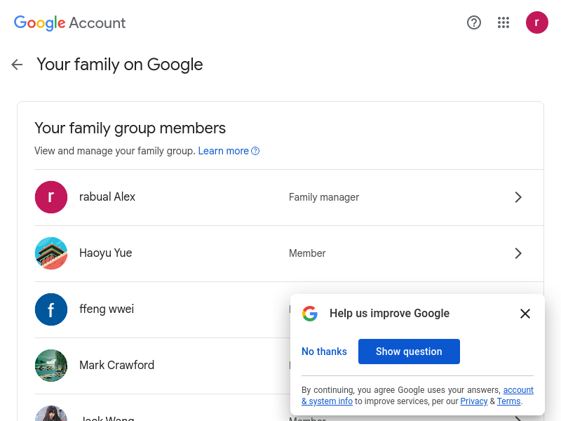Open the Google apps grid
The width and height of the screenshot is (561, 421).
click(503, 22)
